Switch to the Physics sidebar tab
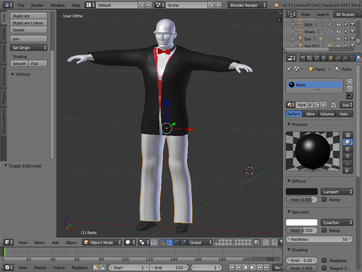The height and width of the screenshot is (272, 362). (x=4, y=98)
